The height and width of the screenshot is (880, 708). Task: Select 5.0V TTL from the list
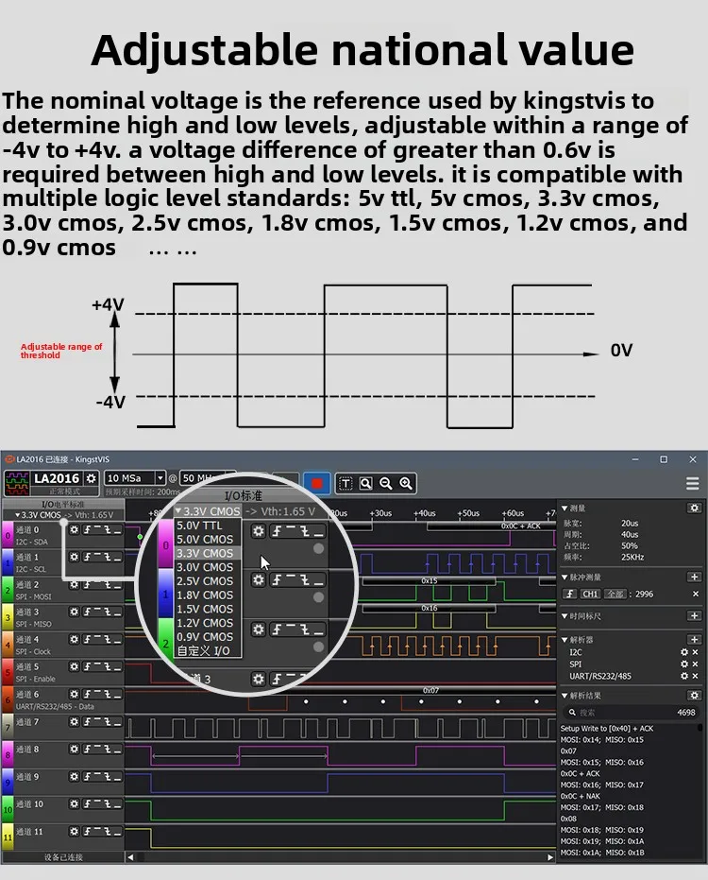pos(199,526)
